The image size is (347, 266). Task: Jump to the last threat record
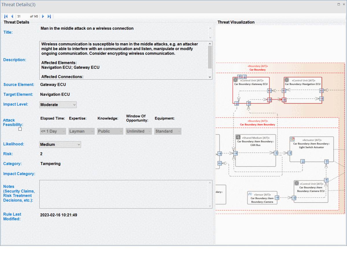[49, 16]
